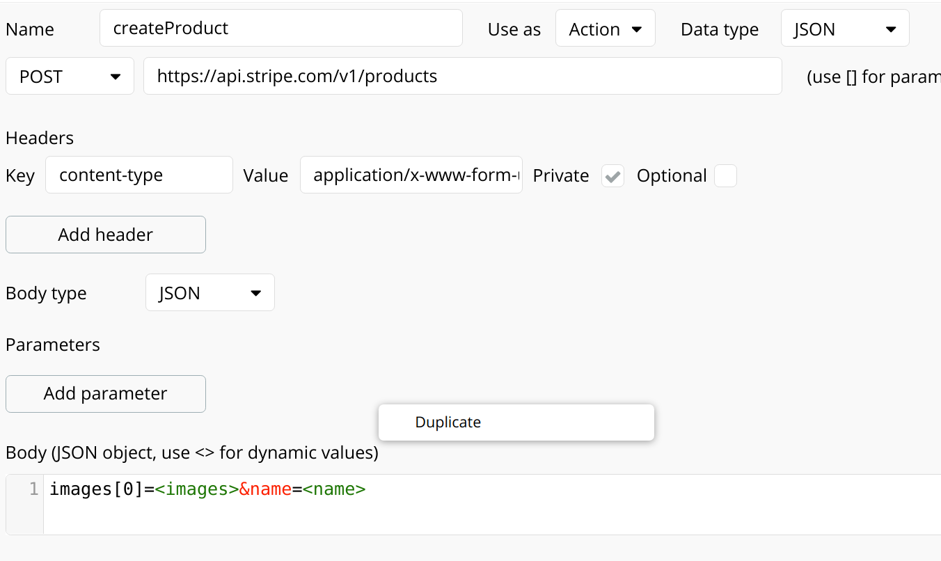Edit the content-type header key field
The height and width of the screenshot is (561, 941).
pyautogui.click(x=139, y=175)
